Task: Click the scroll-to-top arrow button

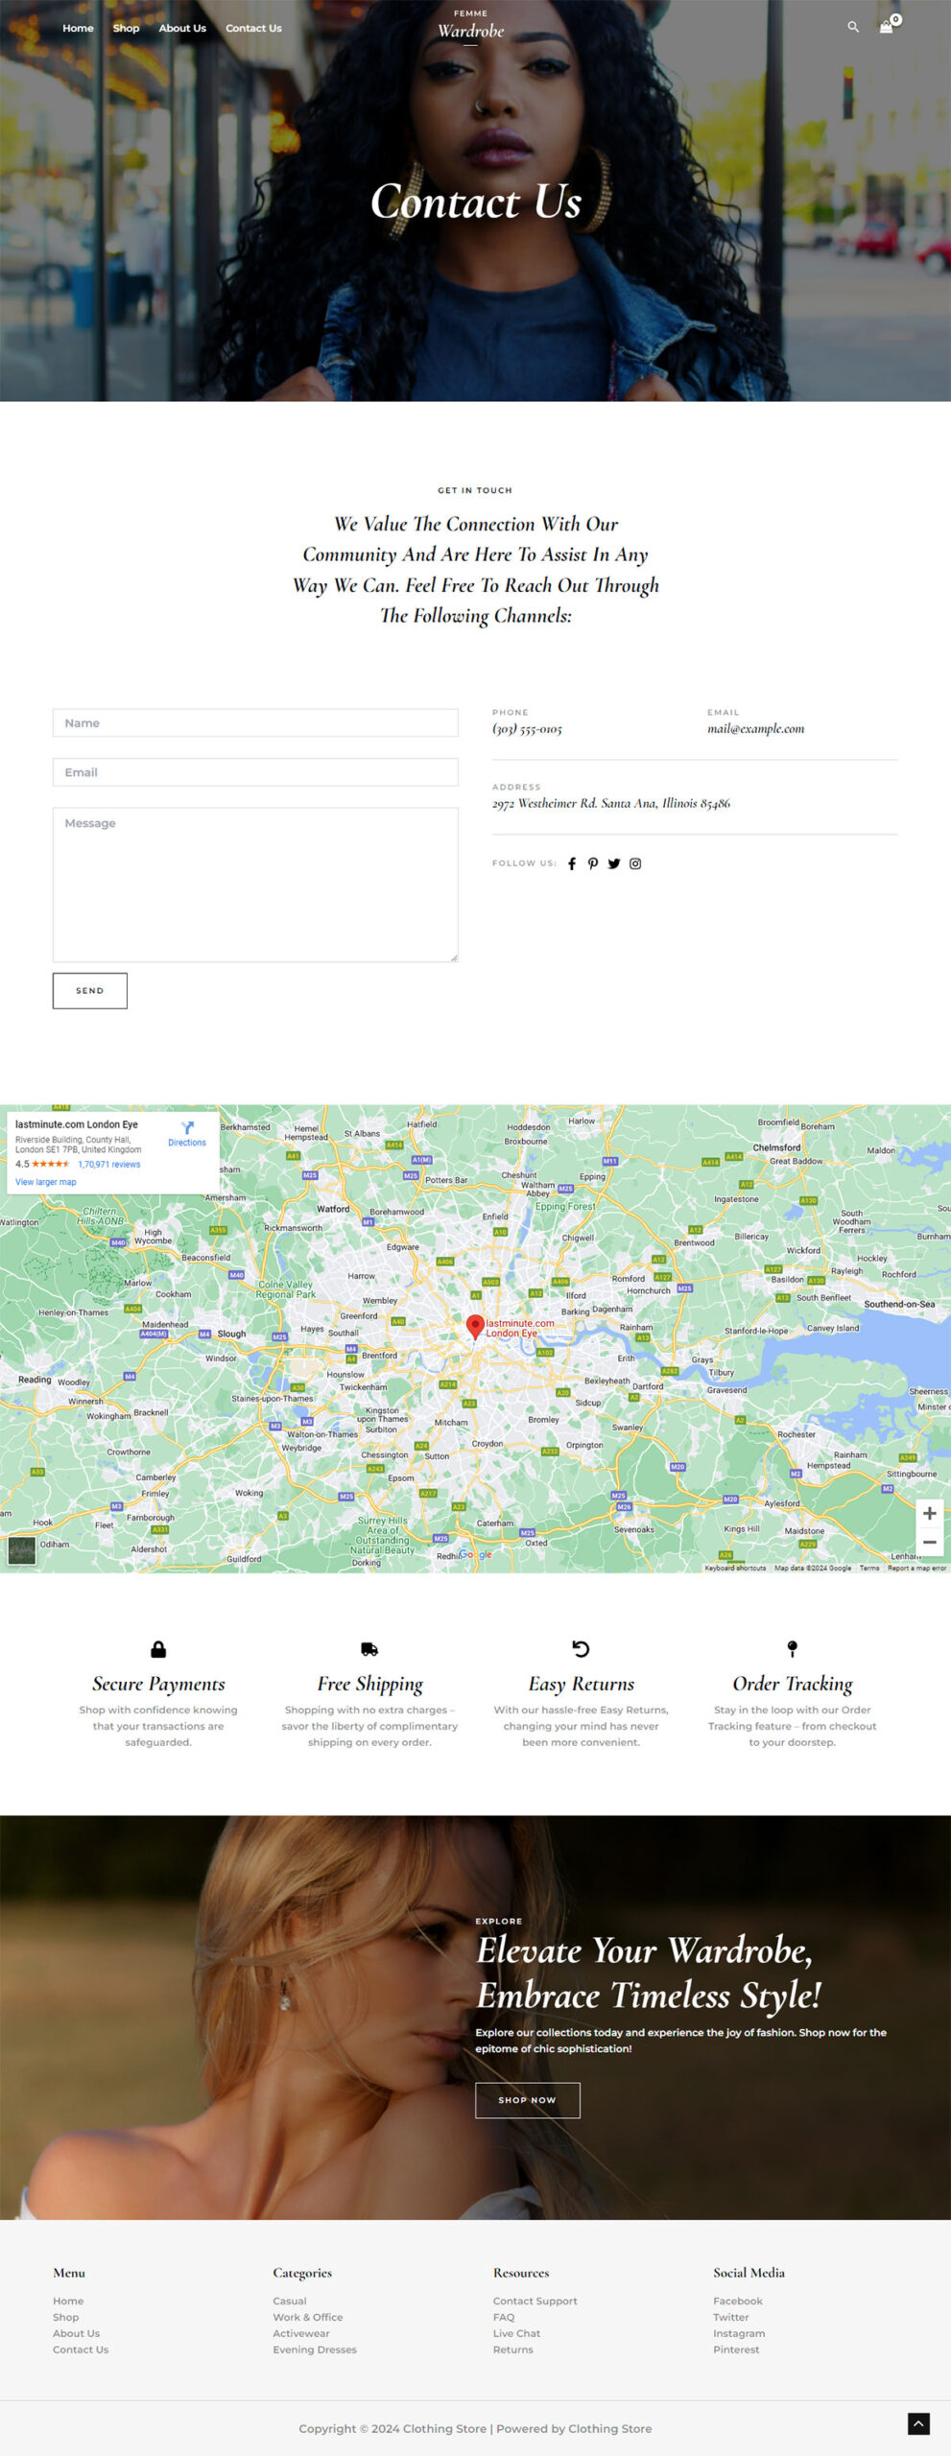Action: pos(918,2423)
